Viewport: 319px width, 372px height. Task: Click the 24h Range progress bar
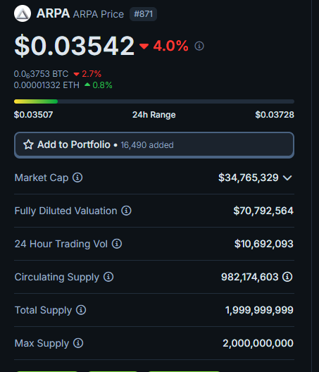point(154,101)
